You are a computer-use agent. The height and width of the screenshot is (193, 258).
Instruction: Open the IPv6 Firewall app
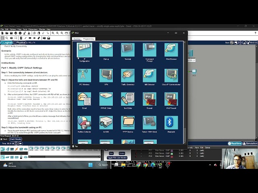pos(171,99)
